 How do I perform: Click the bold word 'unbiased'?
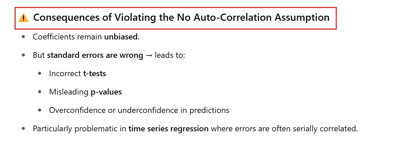[x=121, y=37]
